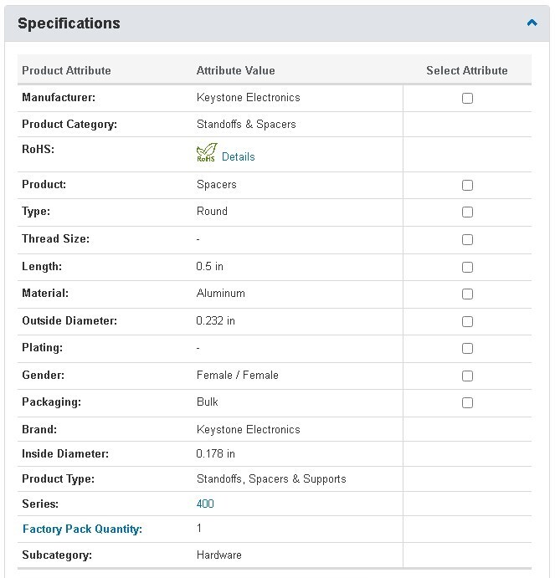Tick the Type Round checkbox
The height and width of the screenshot is (578, 555).
click(467, 212)
